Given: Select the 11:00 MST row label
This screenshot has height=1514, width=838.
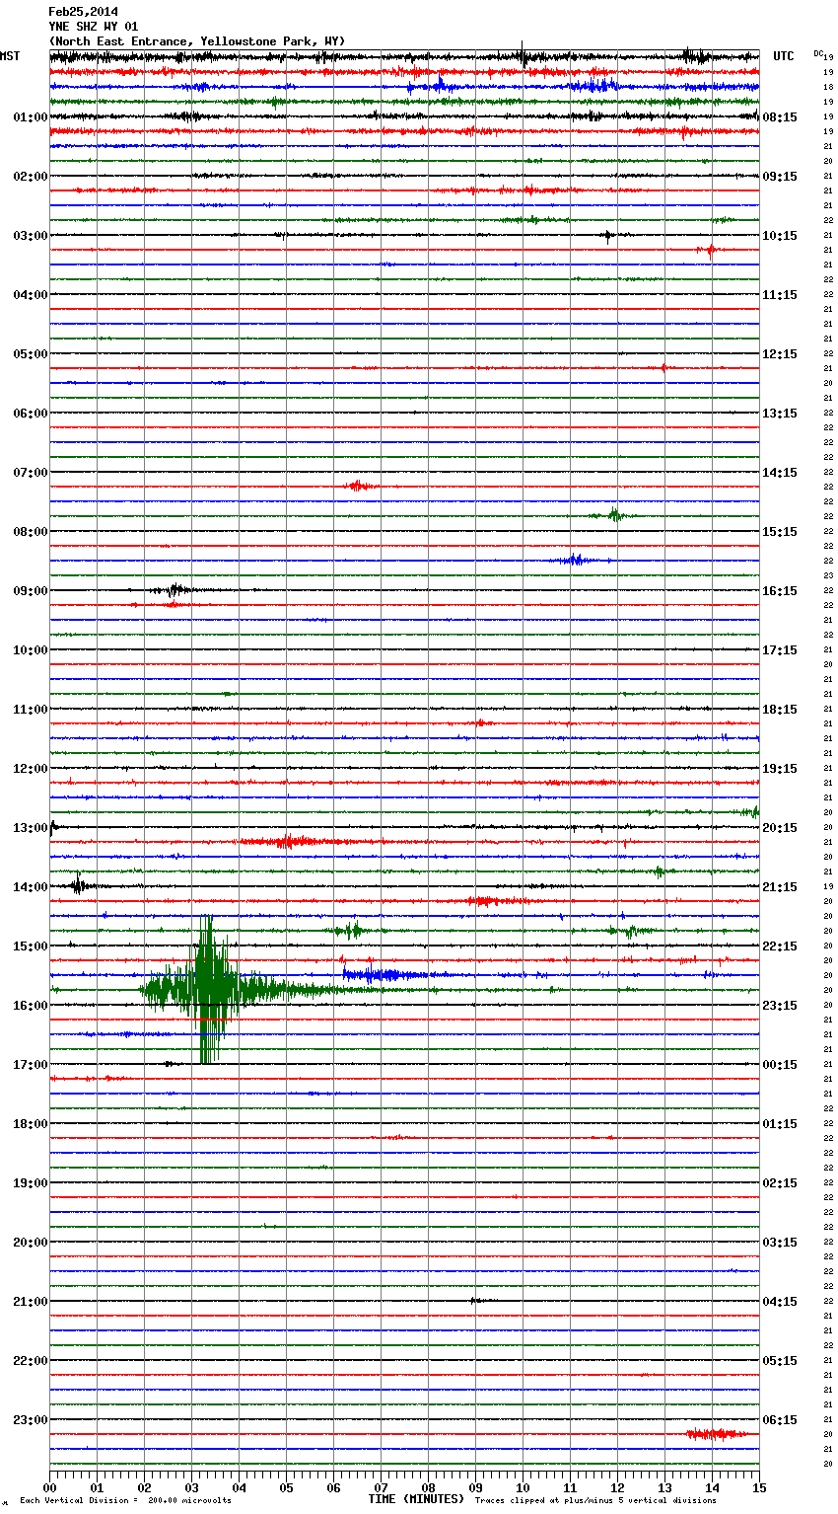Looking at the screenshot, I should [31, 710].
